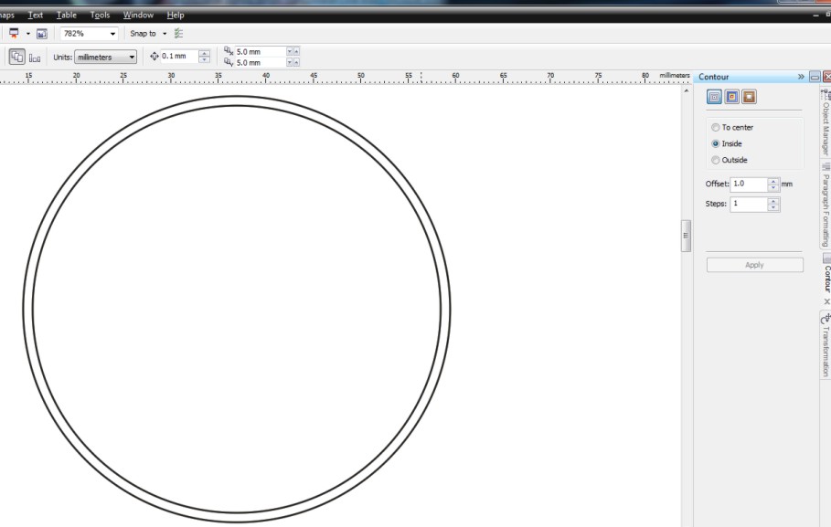Select the To center radio button
This screenshot has width=831, height=527.
716,127
